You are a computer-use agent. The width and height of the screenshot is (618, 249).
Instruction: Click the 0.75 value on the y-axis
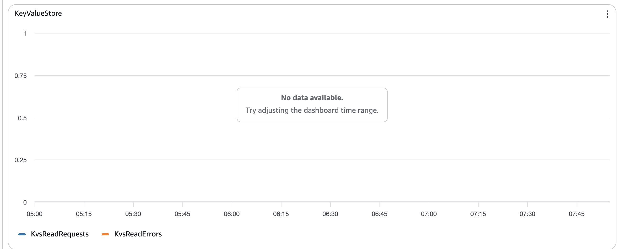pos(21,76)
